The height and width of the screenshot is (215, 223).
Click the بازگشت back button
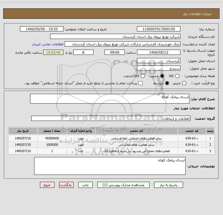[x=66, y=185]
